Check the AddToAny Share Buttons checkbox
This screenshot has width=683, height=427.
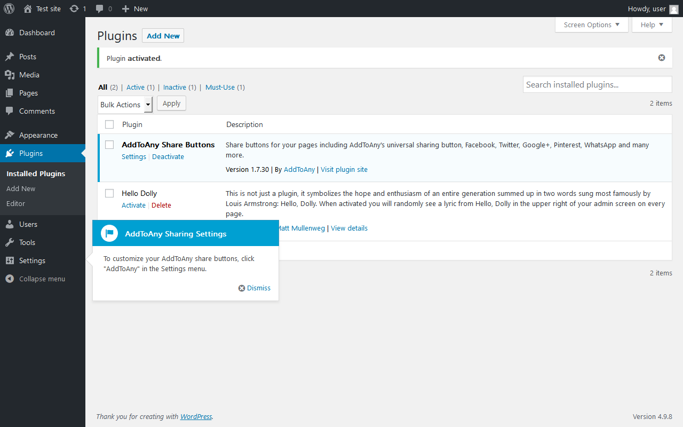[x=109, y=145]
